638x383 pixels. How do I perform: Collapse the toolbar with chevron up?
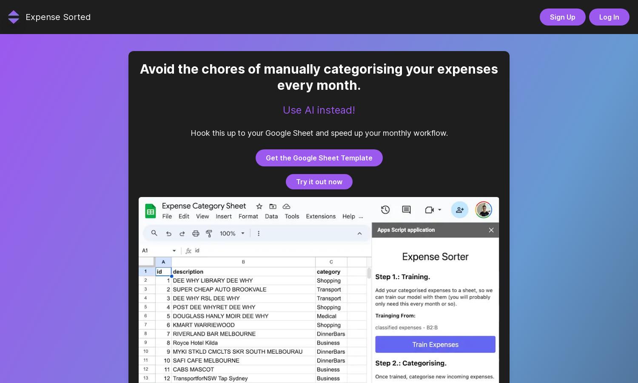point(359,233)
